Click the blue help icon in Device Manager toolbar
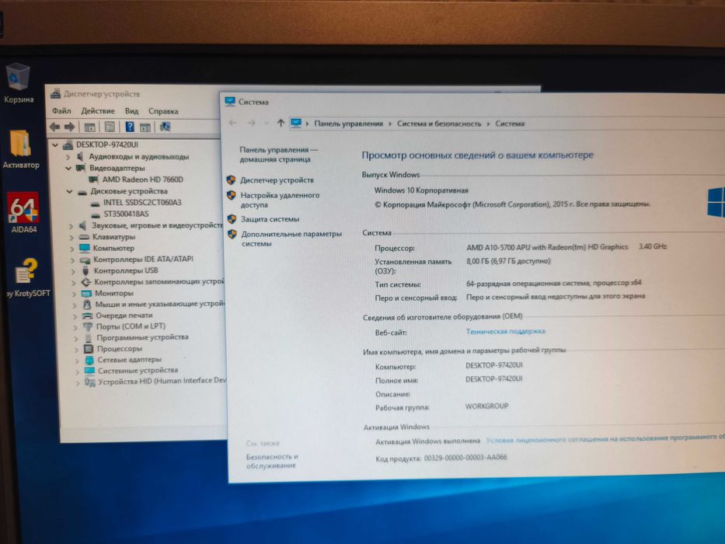The width and height of the screenshot is (725, 544). (130, 127)
